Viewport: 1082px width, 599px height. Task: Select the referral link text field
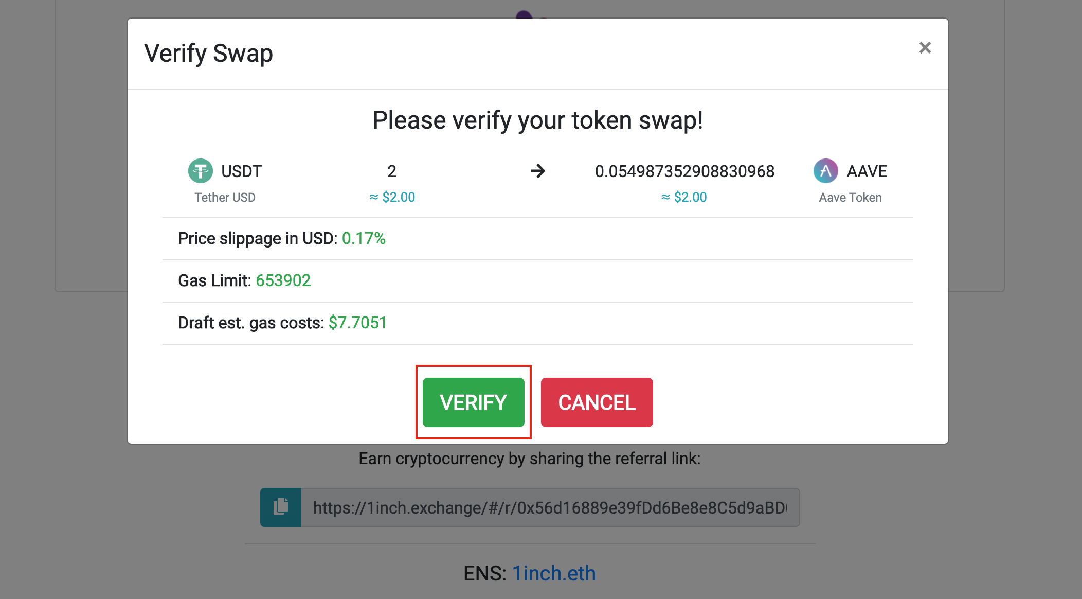pos(550,507)
